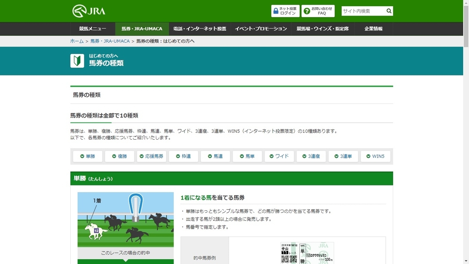Click the 的中馬券例 table cell

click(205, 250)
